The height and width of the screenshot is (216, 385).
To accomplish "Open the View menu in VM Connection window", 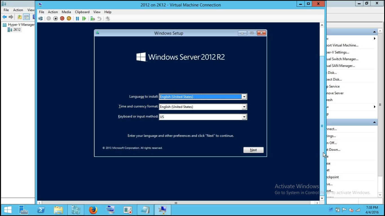I will coord(97,12).
